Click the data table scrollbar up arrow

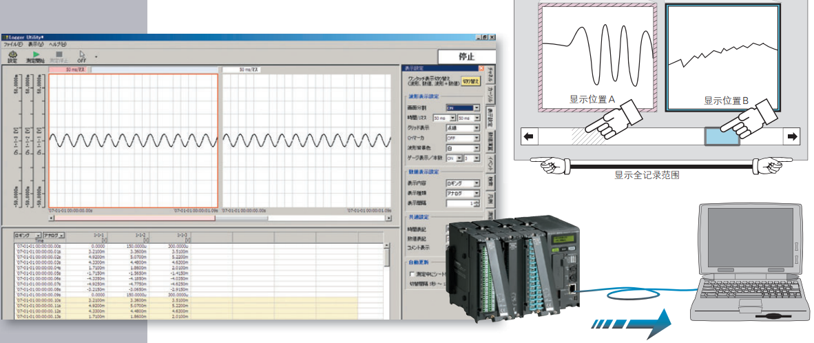point(386,245)
